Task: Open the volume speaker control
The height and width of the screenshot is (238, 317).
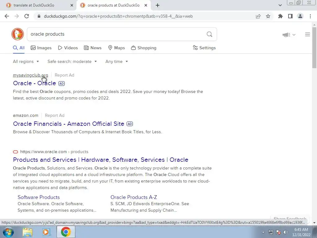Action: click(286, 232)
